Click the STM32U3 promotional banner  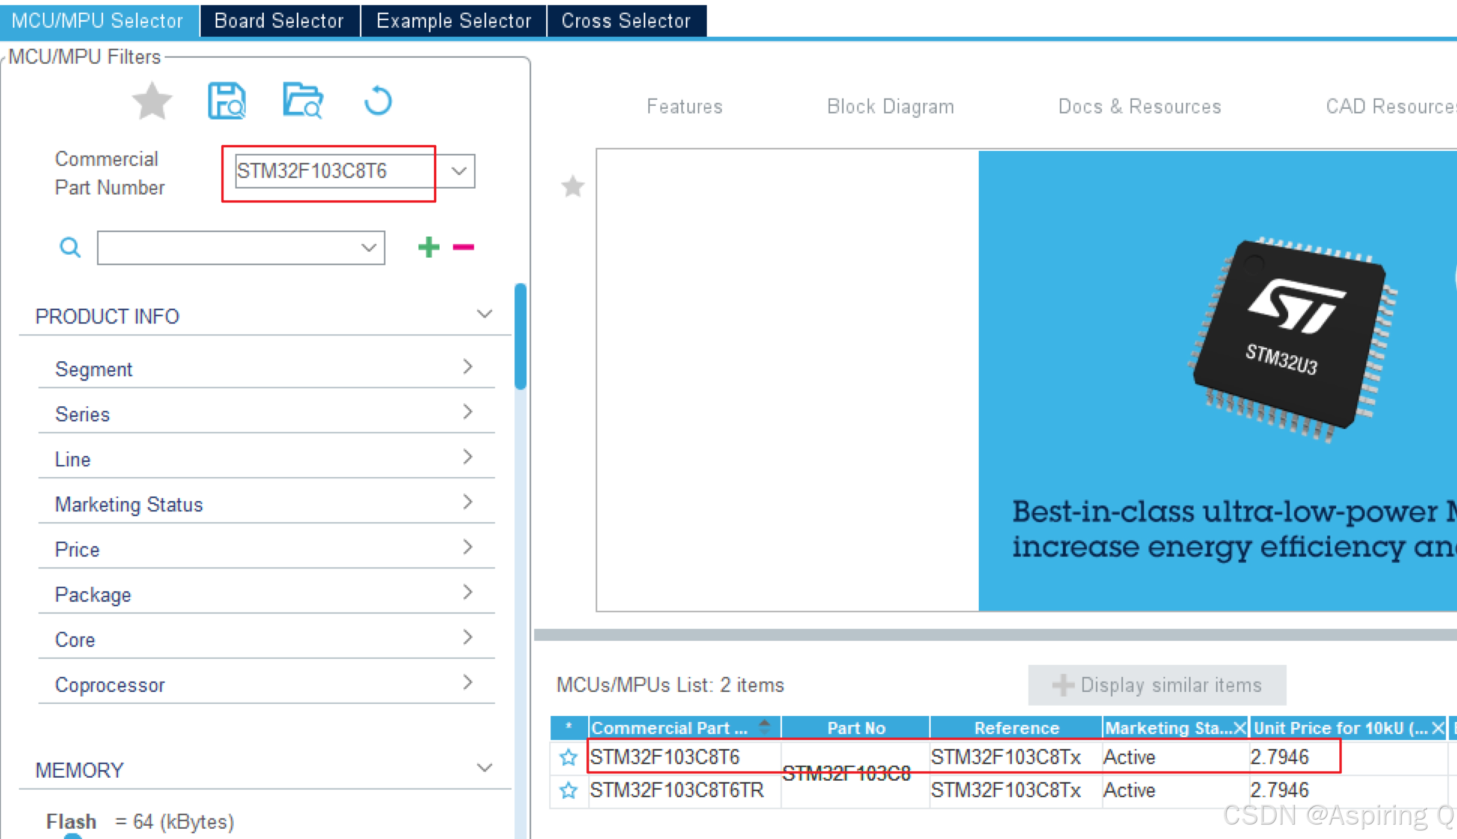[x=1218, y=380]
